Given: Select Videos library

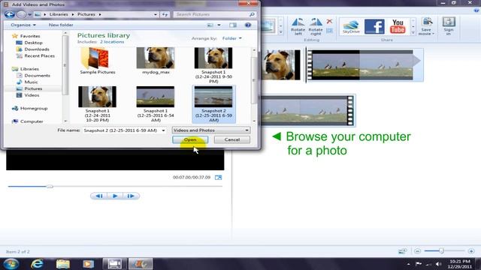Looking at the screenshot, I should [x=32, y=95].
